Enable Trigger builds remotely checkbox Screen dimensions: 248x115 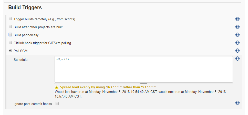(x=10, y=19)
